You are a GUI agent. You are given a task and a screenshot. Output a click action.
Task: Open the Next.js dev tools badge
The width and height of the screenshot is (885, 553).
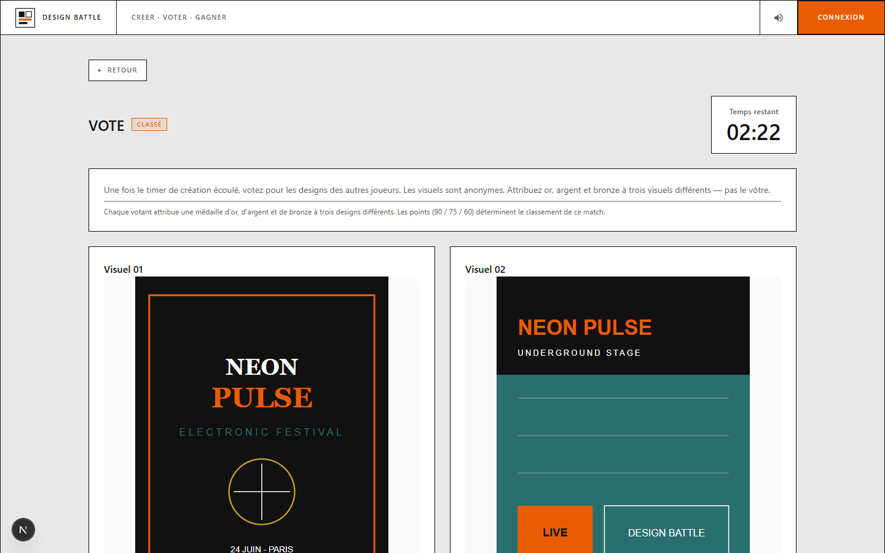click(x=23, y=530)
